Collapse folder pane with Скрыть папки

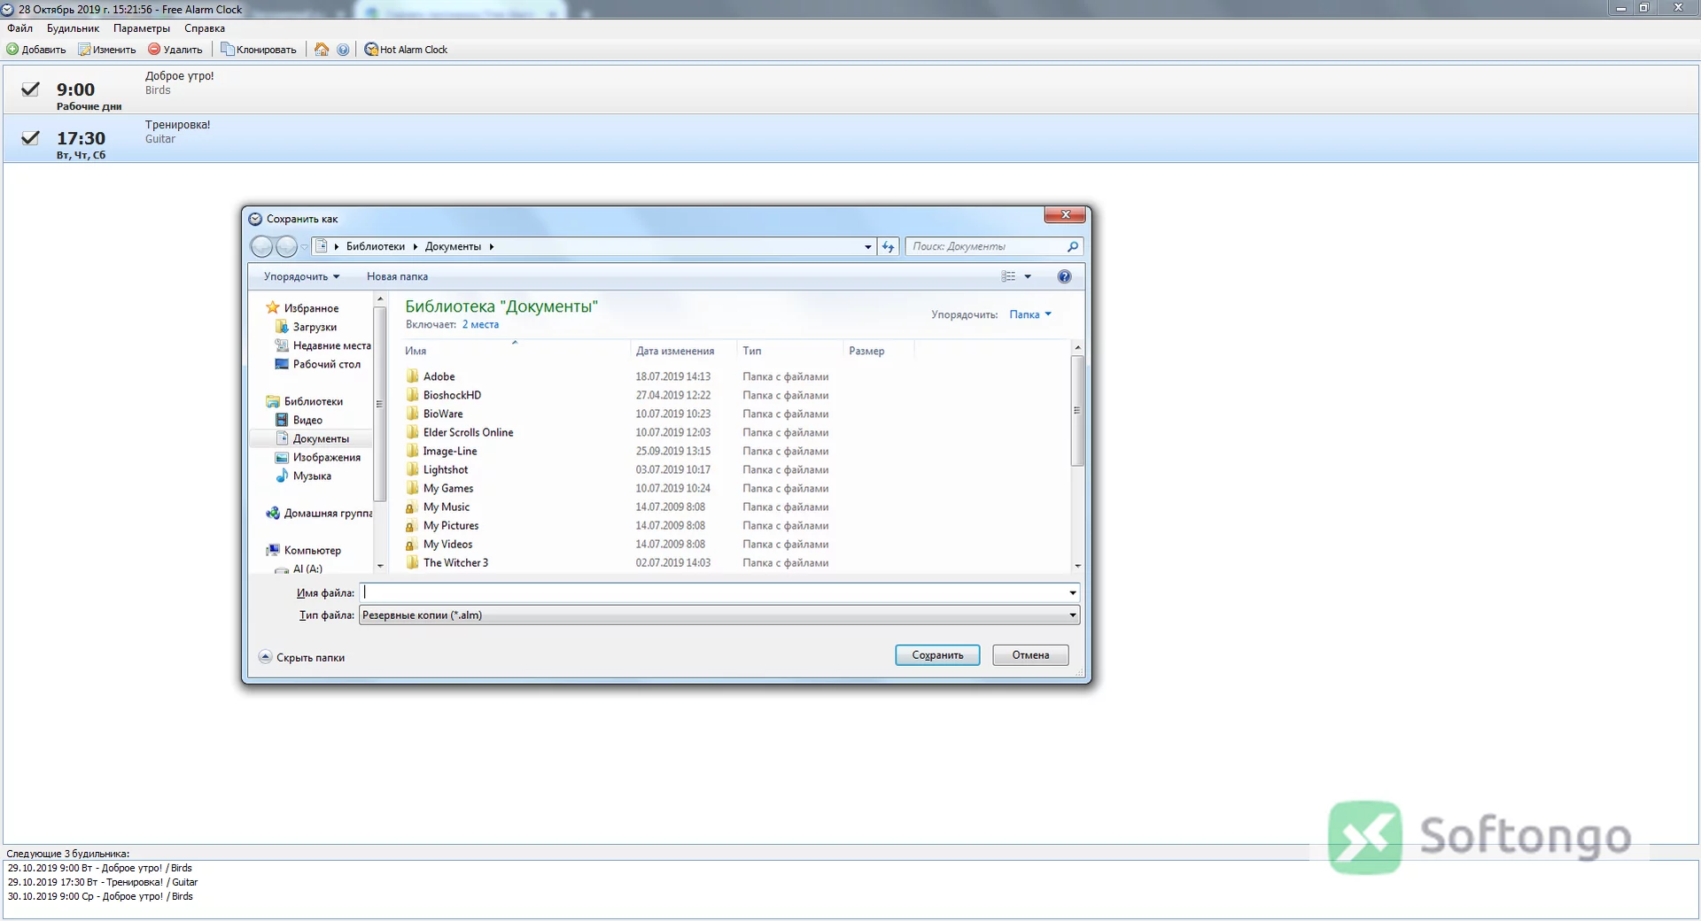(x=302, y=657)
